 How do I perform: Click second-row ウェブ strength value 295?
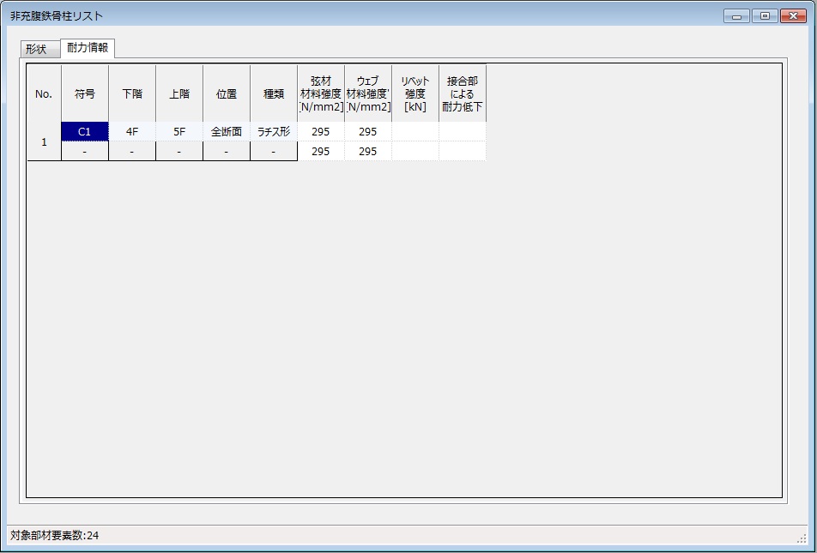[x=368, y=151]
